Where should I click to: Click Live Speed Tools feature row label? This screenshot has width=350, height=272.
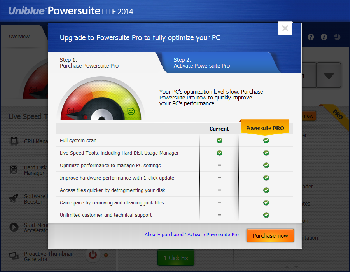coord(119,153)
